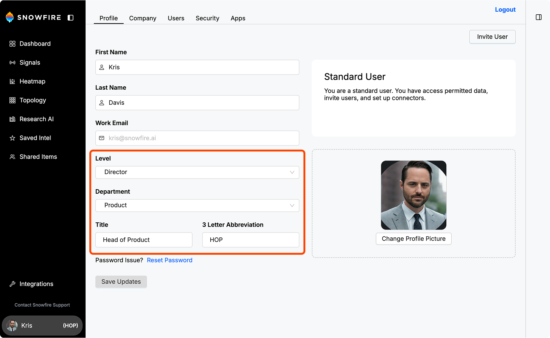Click Contact Snowfire Support link
Viewport: 550px width, 338px height.
tap(42, 305)
